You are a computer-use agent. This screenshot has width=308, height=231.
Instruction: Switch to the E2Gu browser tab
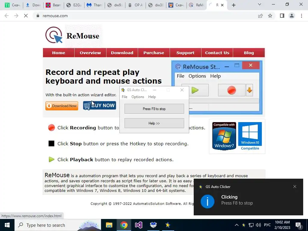(74, 5)
